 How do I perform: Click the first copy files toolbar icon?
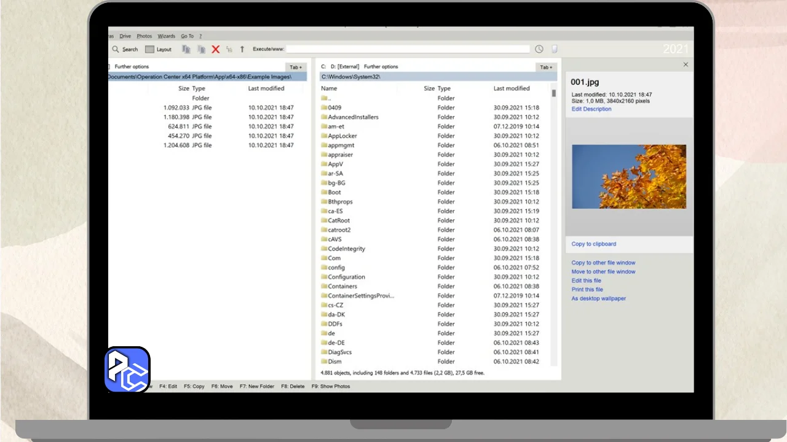186,49
